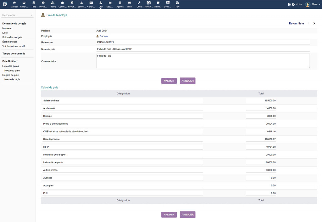
Task: Click the print page icon
Action: tap(289, 5)
